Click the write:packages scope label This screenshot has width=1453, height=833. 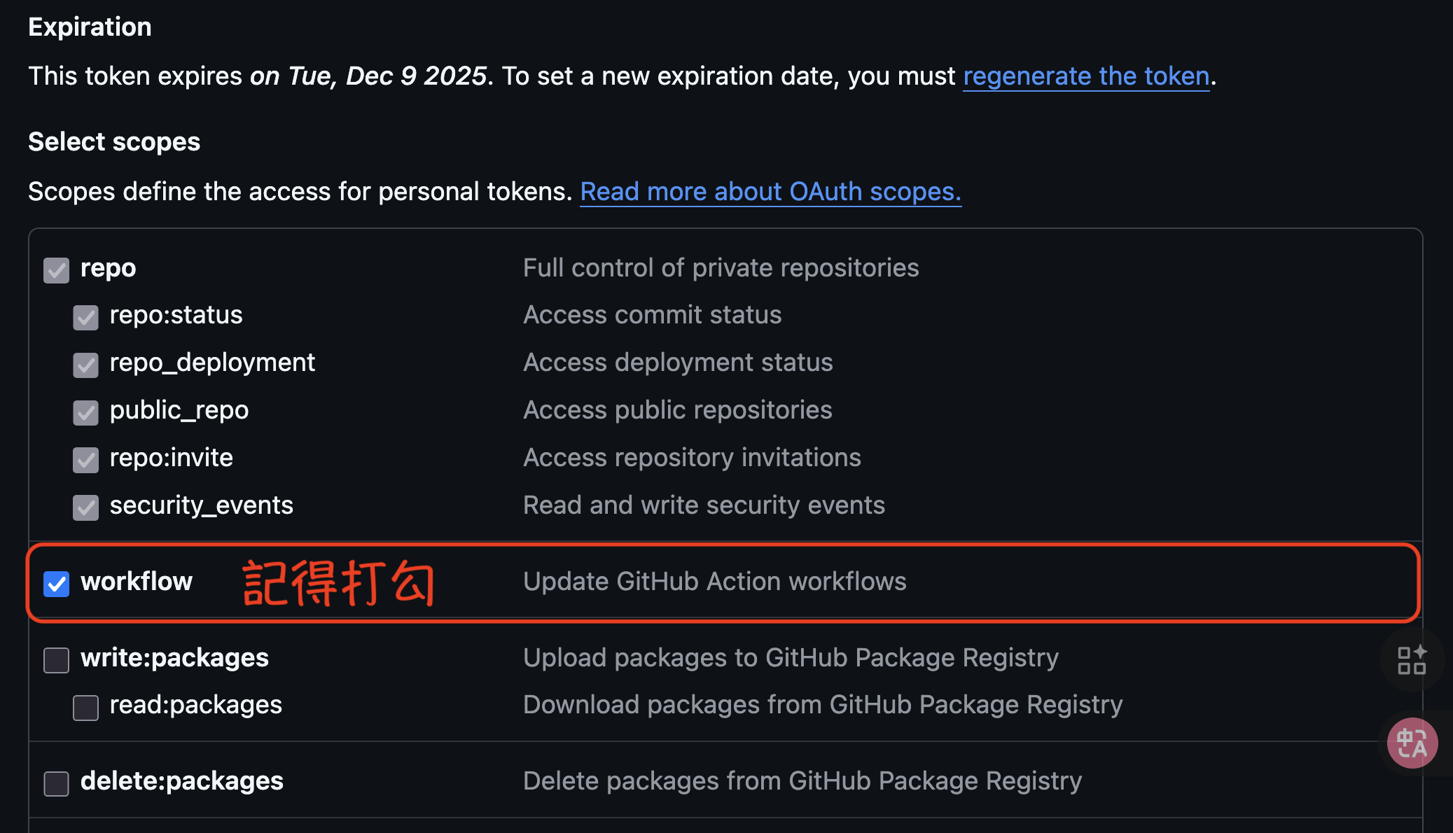(x=174, y=657)
